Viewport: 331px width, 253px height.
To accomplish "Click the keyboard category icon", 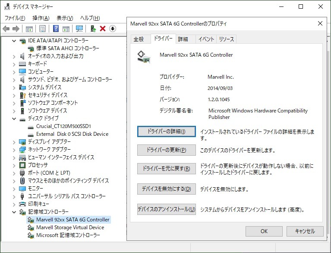I will 22,64.
